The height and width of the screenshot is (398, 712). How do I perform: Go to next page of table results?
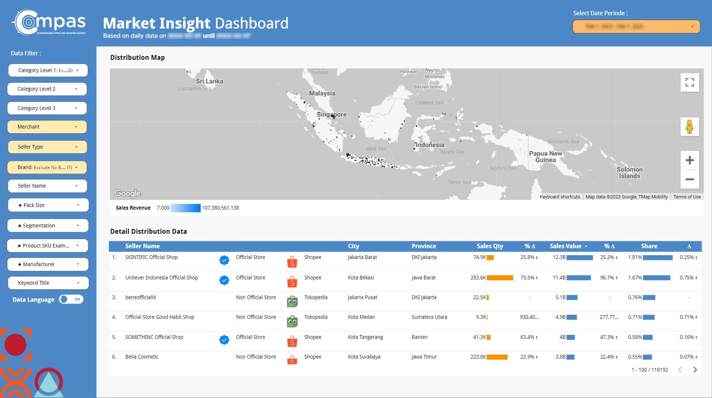click(695, 370)
